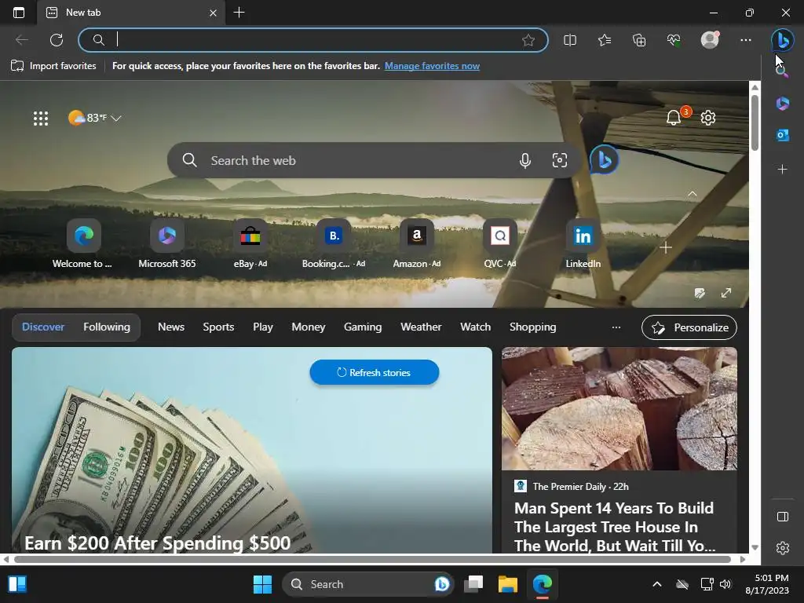Screen dimensions: 804x603
Task: Switch to the Following tab
Action: click(x=107, y=327)
